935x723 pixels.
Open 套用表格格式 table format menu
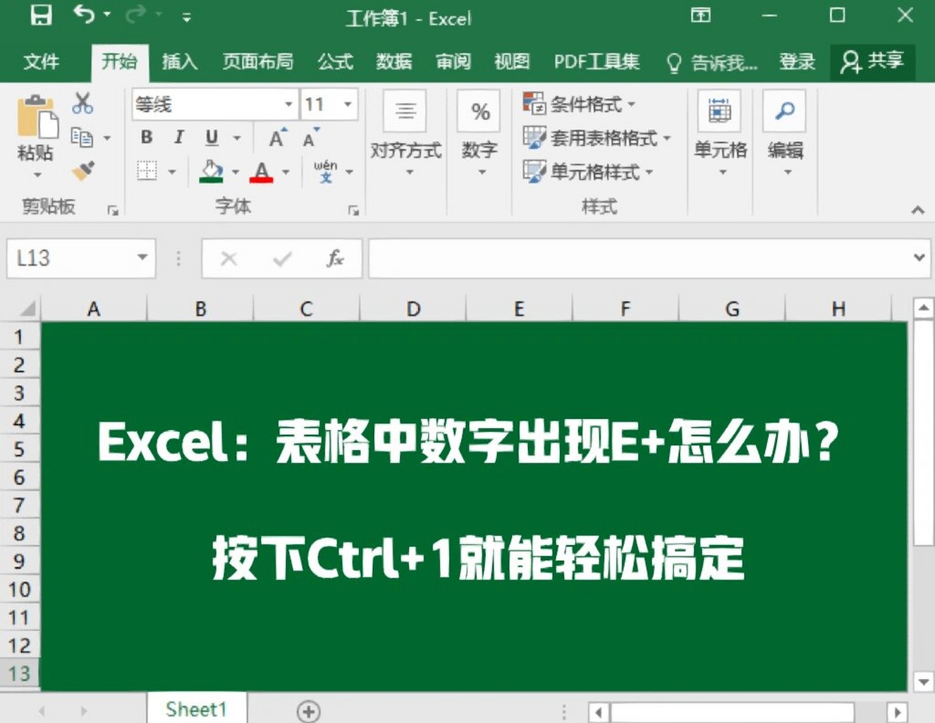coord(597,138)
